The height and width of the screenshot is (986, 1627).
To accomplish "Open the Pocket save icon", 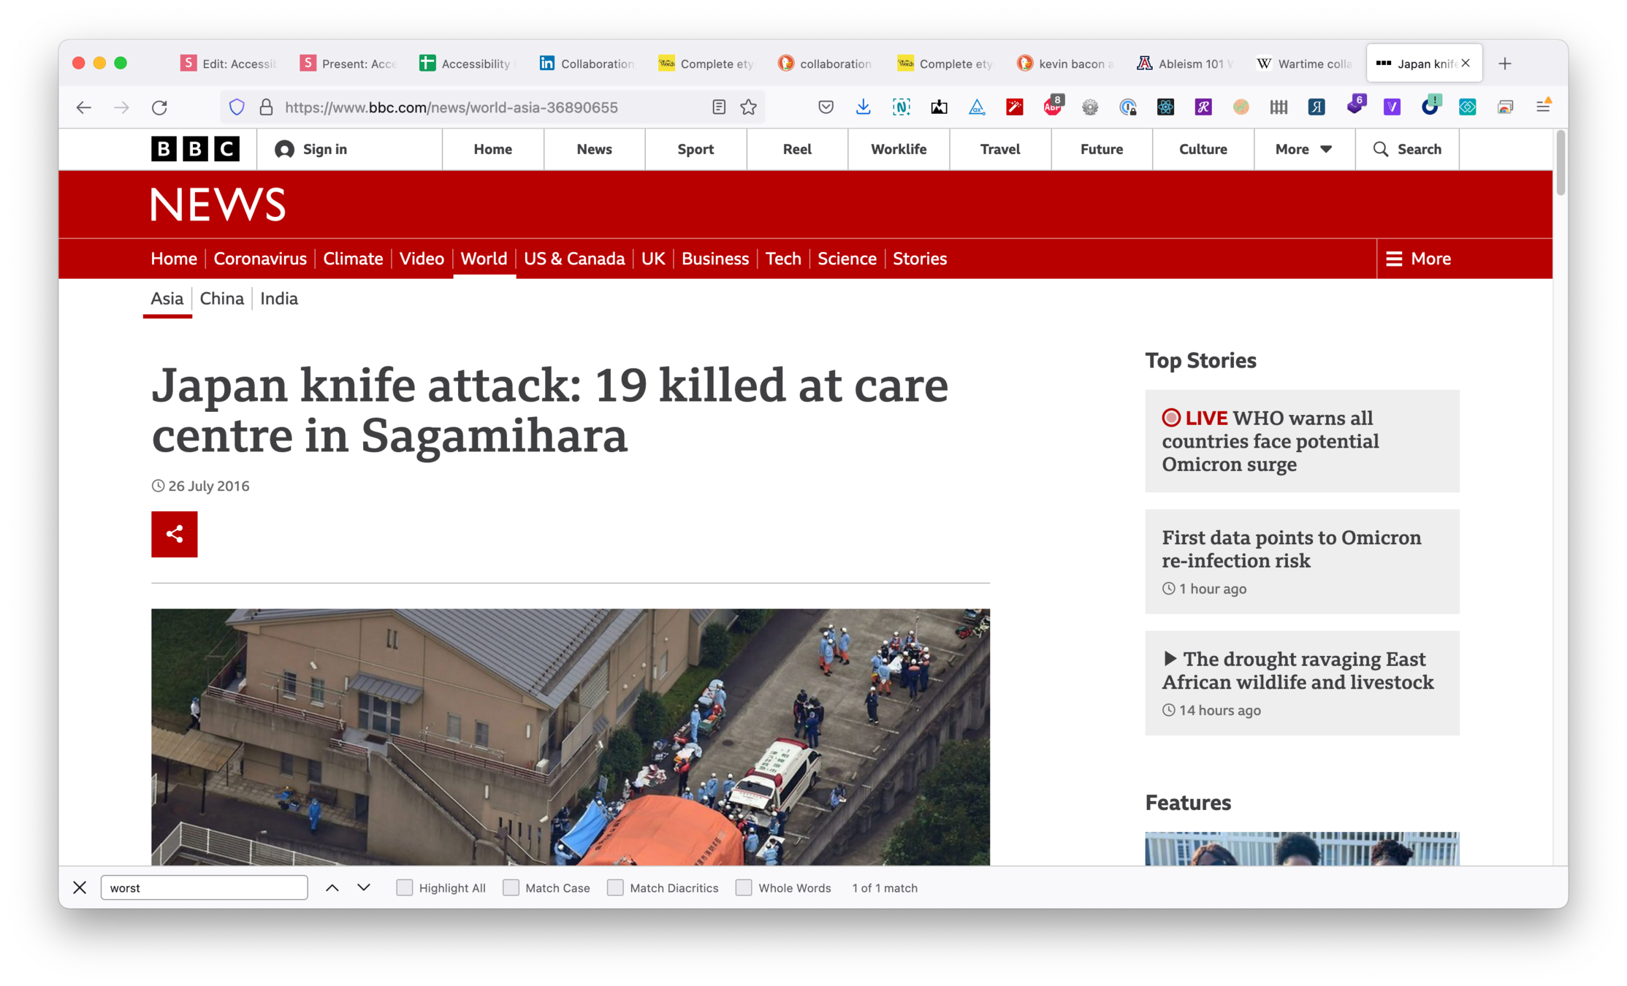I will [826, 107].
